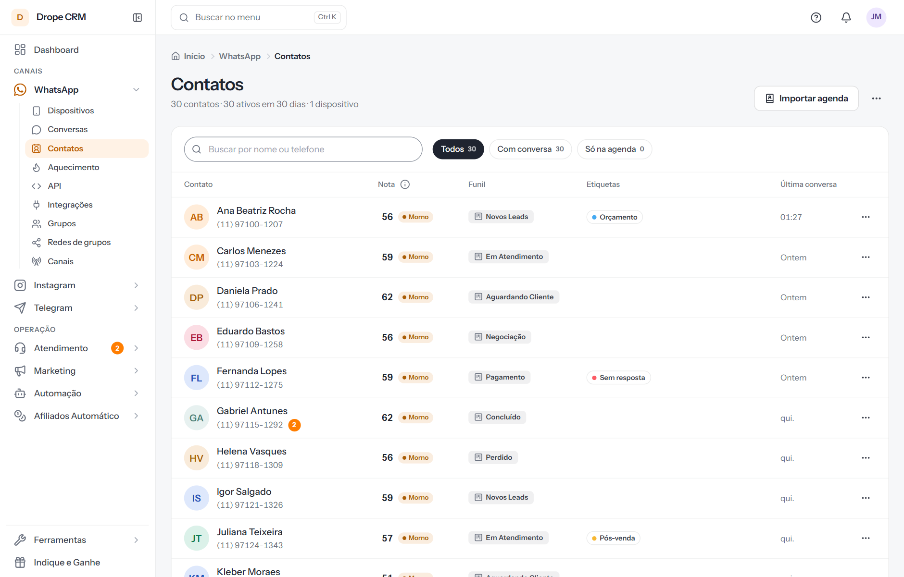Click the Grupos people icon

(37, 223)
